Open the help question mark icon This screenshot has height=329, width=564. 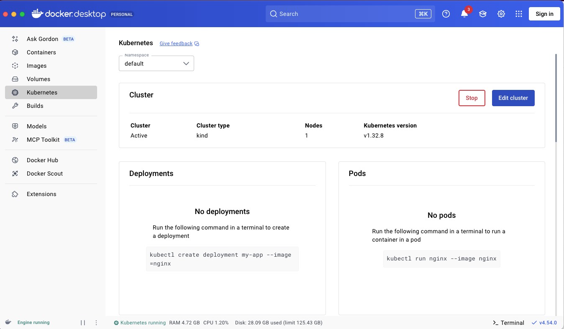[x=446, y=14]
